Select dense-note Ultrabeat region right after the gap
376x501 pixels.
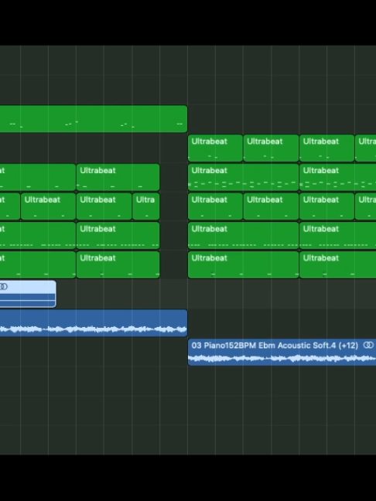point(243,177)
